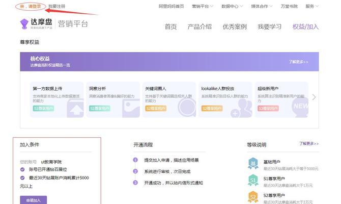Click the S2尊享用户 tag on 关键词圈人 card
This screenshot has height=204, width=341.
(156, 108)
